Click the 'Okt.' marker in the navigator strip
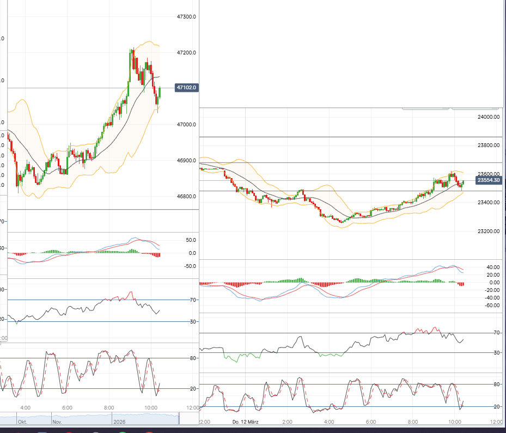The height and width of the screenshot is (433, 506). 22,421
